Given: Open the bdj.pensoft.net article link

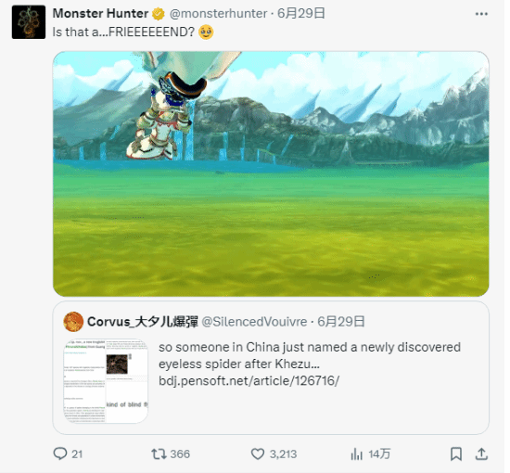Looking at the screenshot, I should pyautogui.click(x=249, y=380).
